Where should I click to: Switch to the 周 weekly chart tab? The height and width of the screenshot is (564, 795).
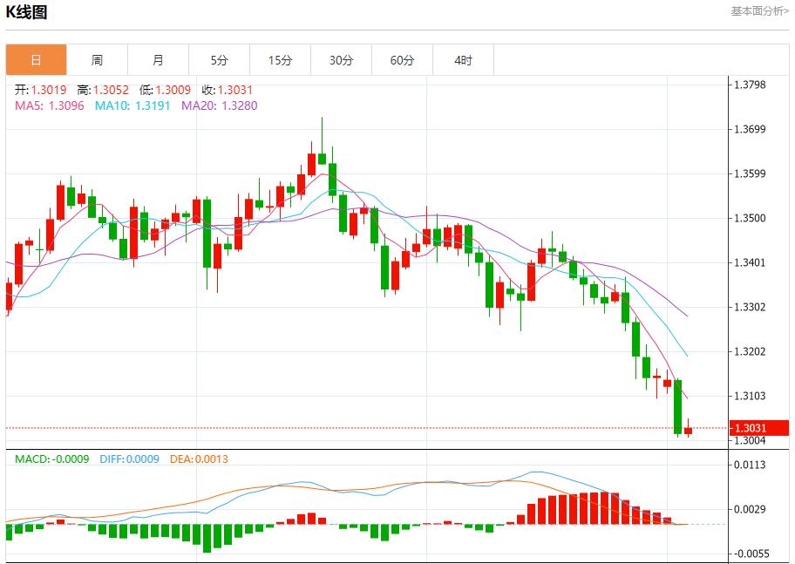click(x=97, y=59)
